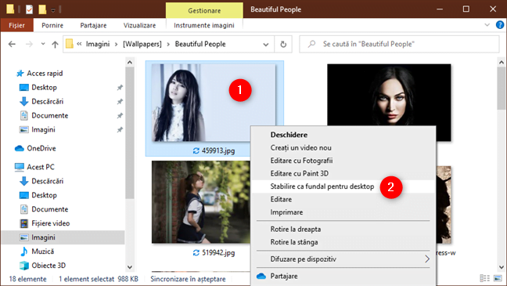The height and width of the screenshot is (286, 507).
Task: Choose Rotire la dreapta
Action: tap(343, 230)
